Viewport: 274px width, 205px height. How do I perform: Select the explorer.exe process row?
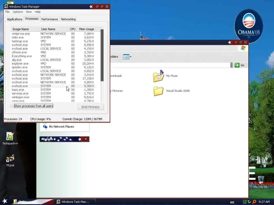tap(53, 64)
